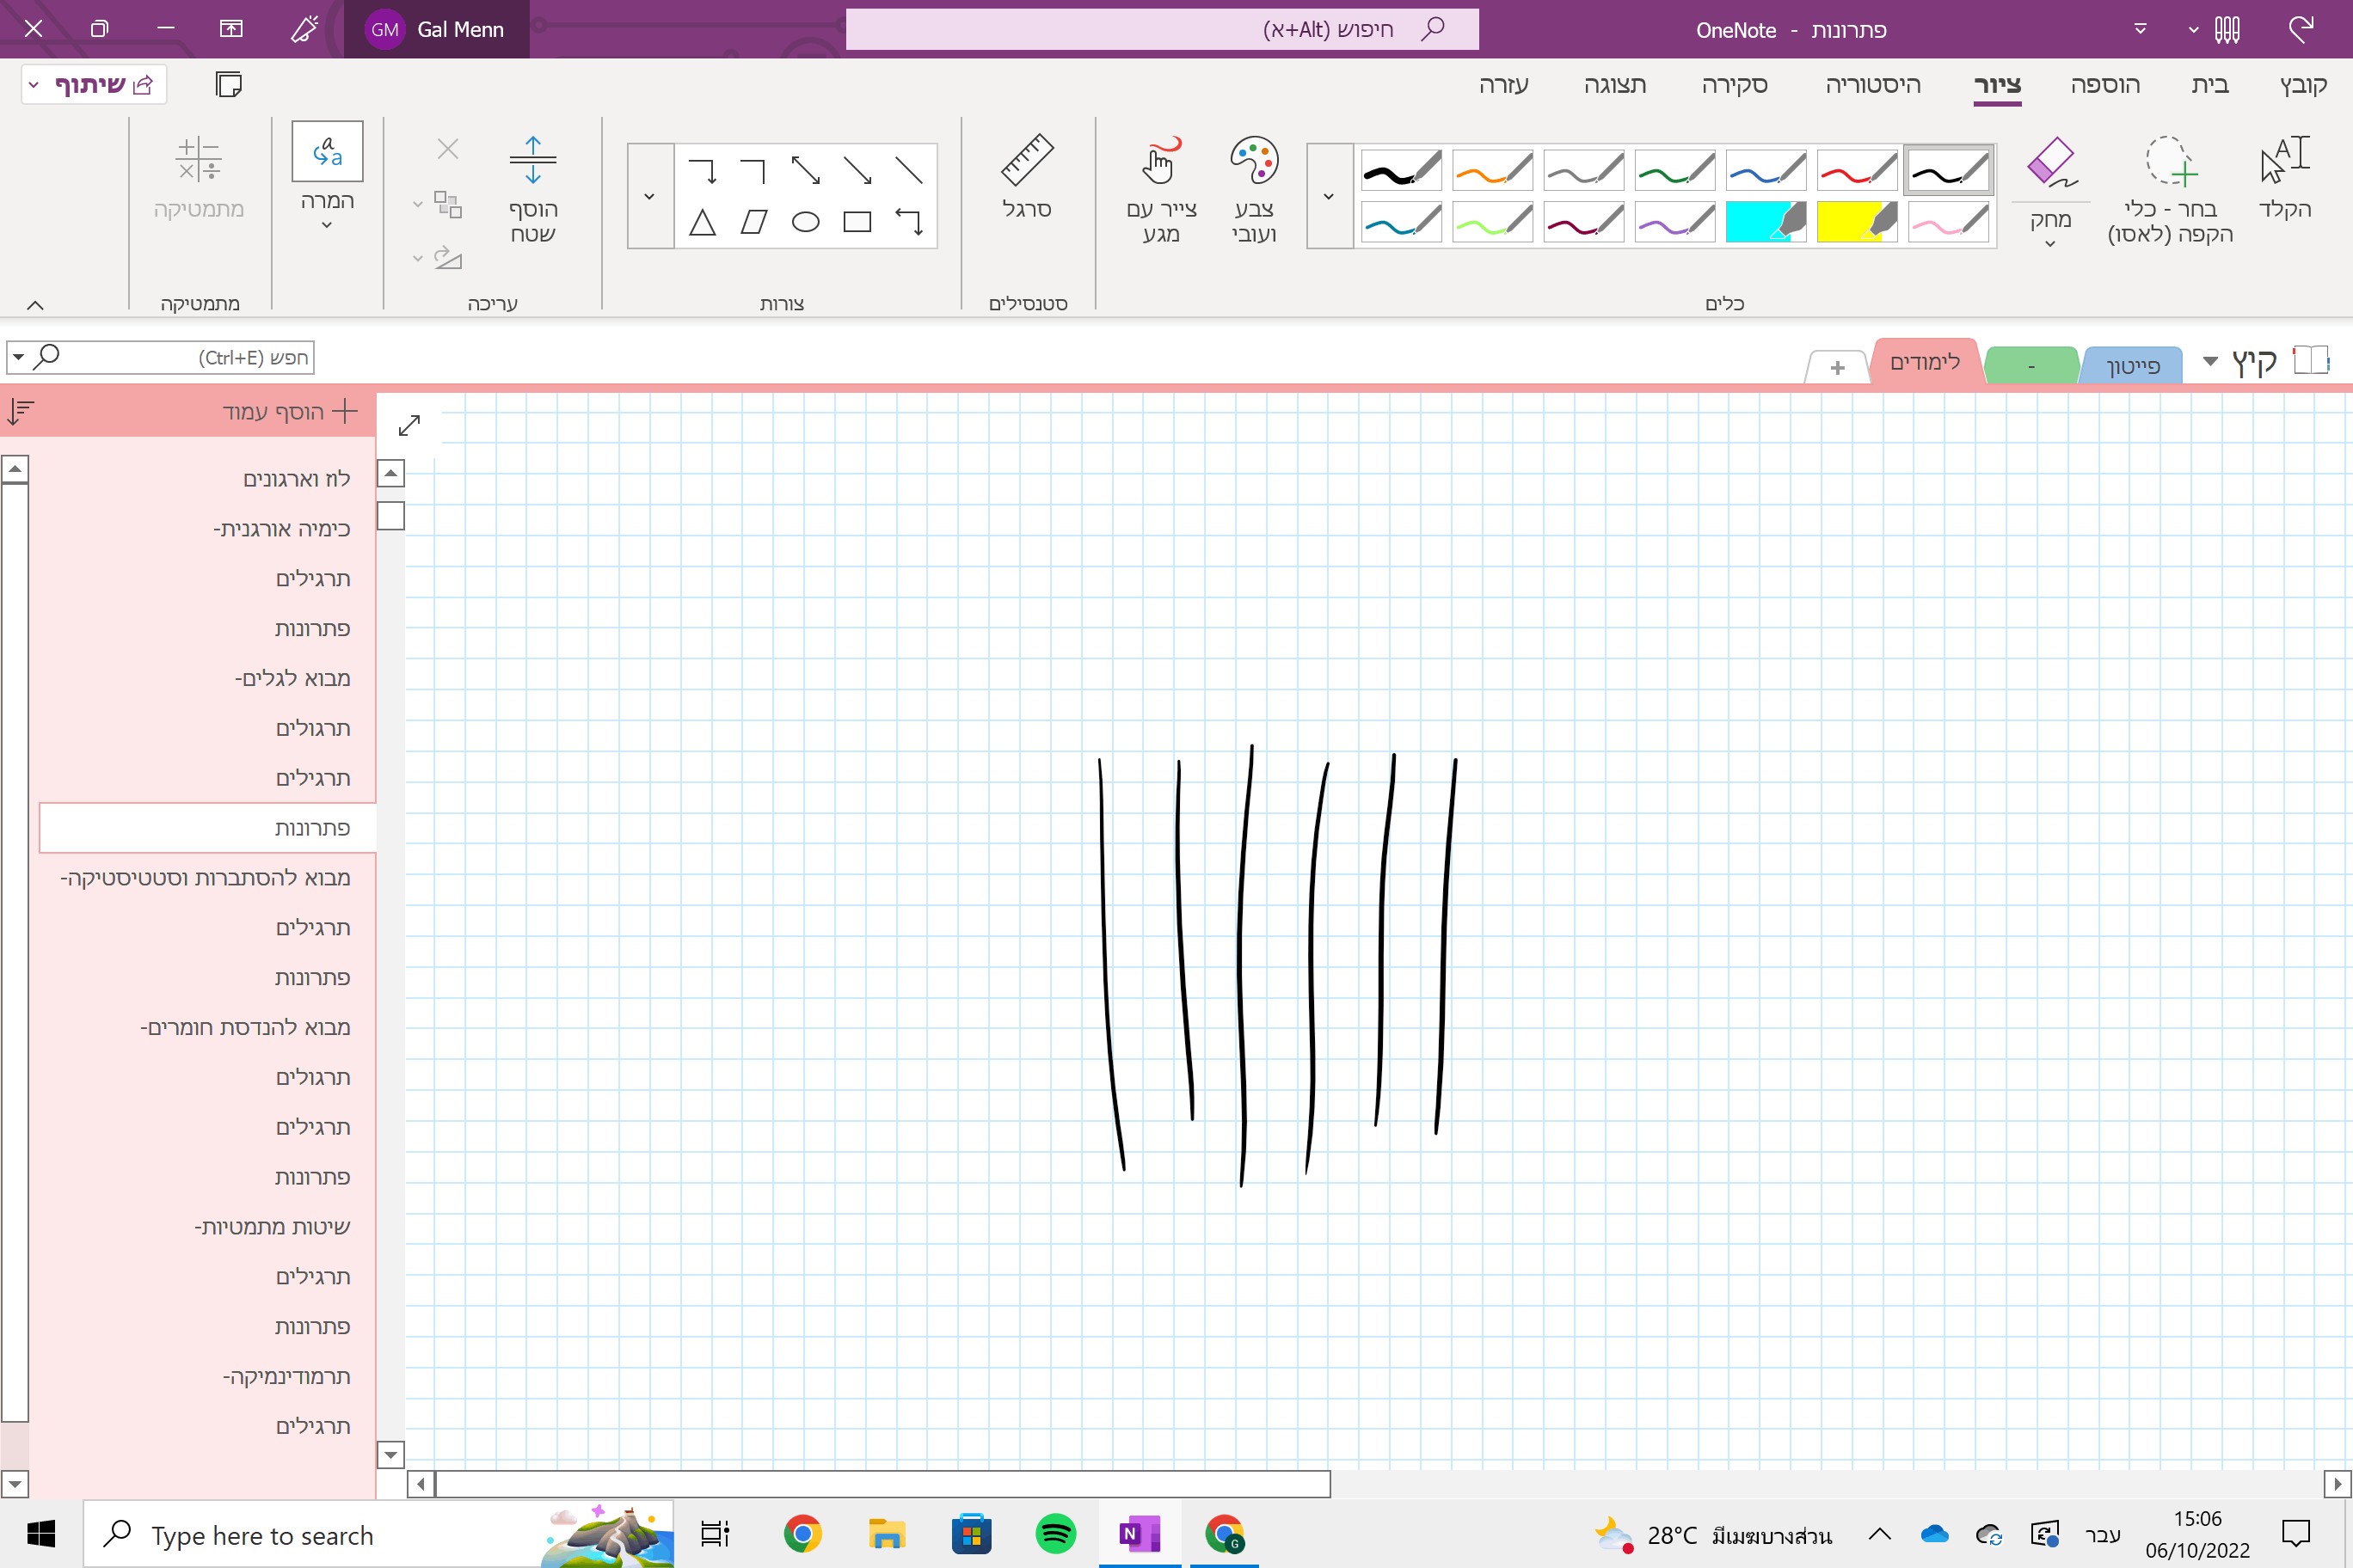Click the Ink to Text convert button

click(x=327, y=152)
